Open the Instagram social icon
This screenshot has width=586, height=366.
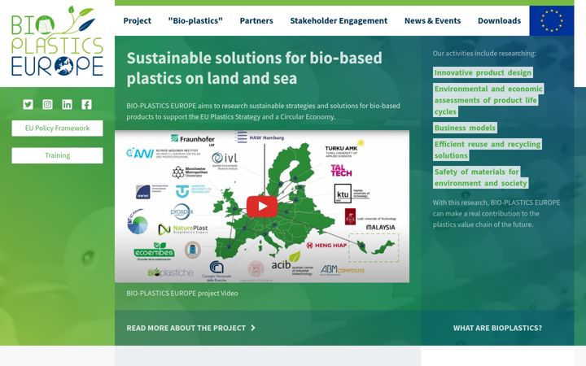click(x=47, y=104)
